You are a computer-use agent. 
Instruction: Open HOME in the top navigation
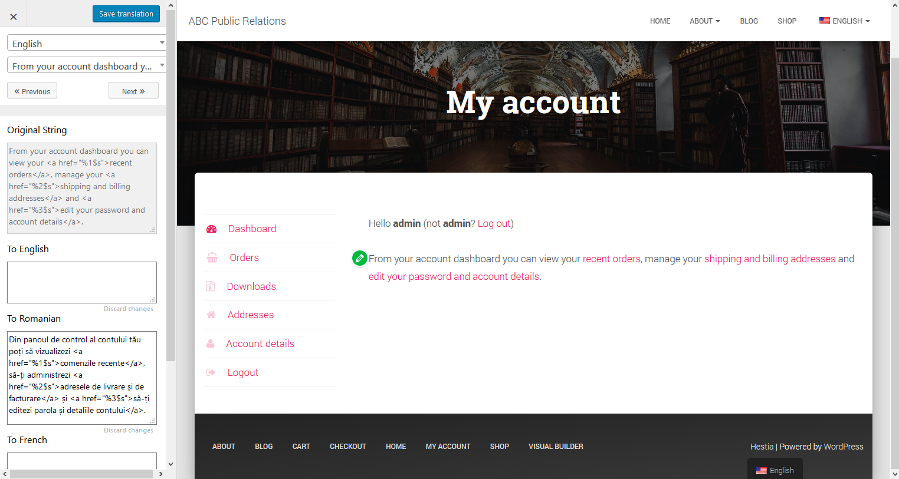pos(660,21)
